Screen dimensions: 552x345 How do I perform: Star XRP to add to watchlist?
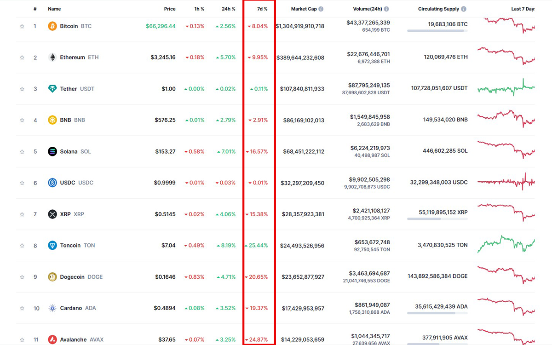tap(22, 214)
